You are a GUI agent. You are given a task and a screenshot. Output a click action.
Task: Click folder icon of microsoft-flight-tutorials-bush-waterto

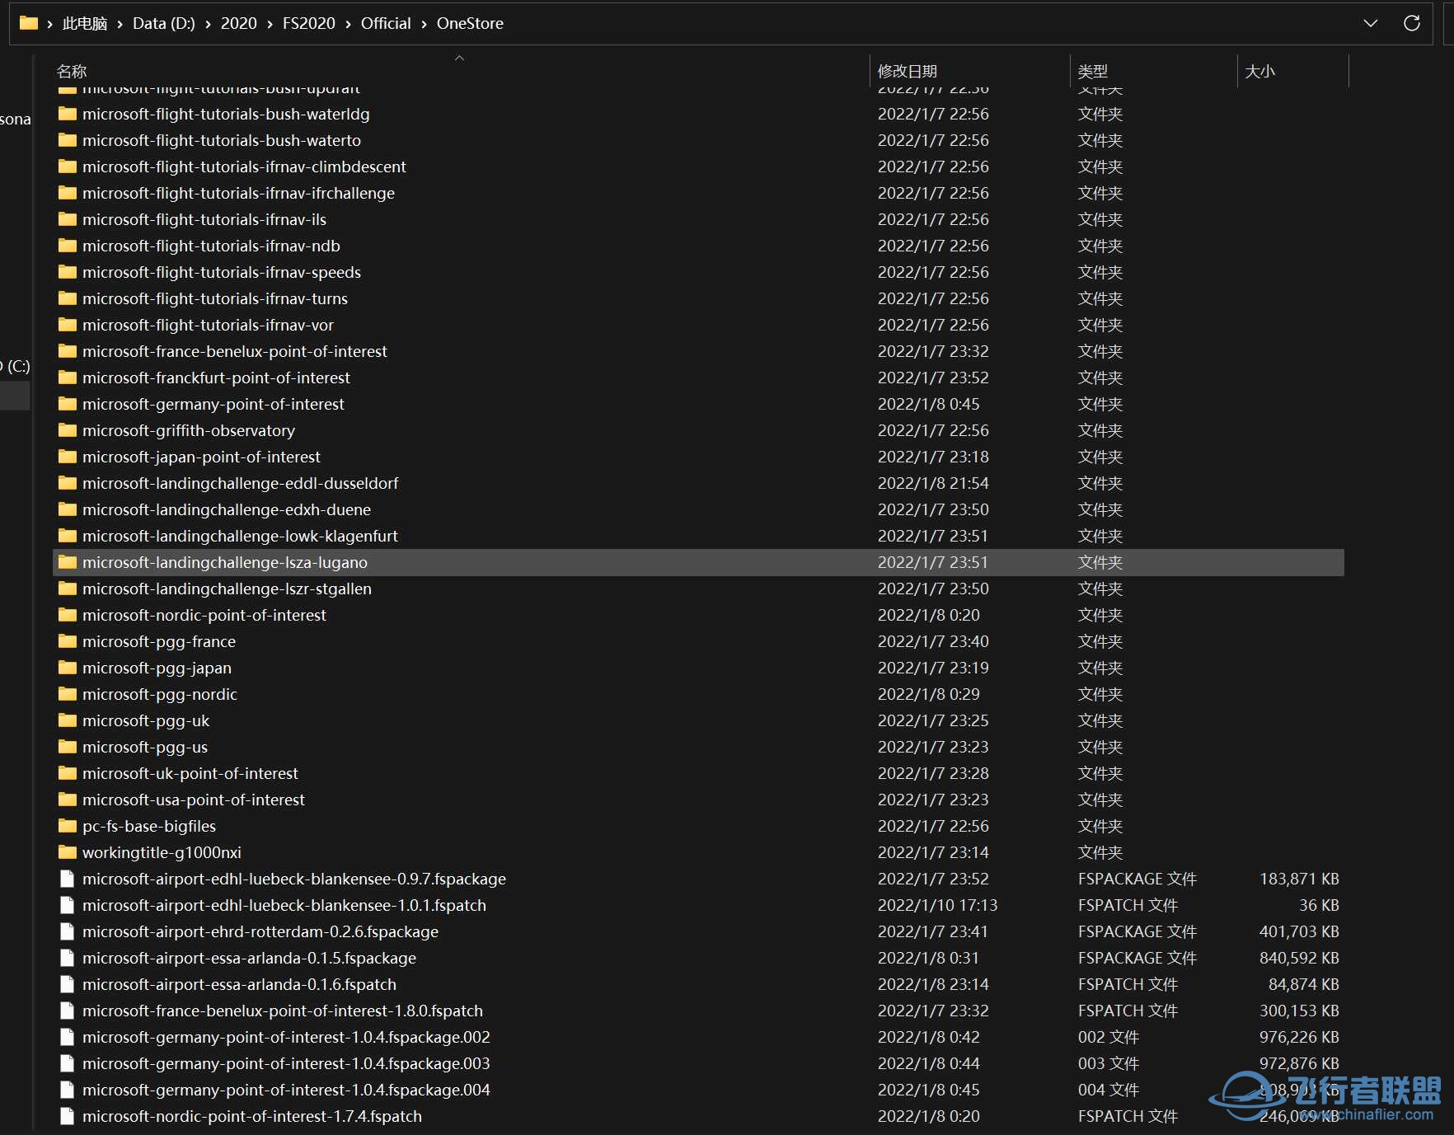tap(68, 140)
